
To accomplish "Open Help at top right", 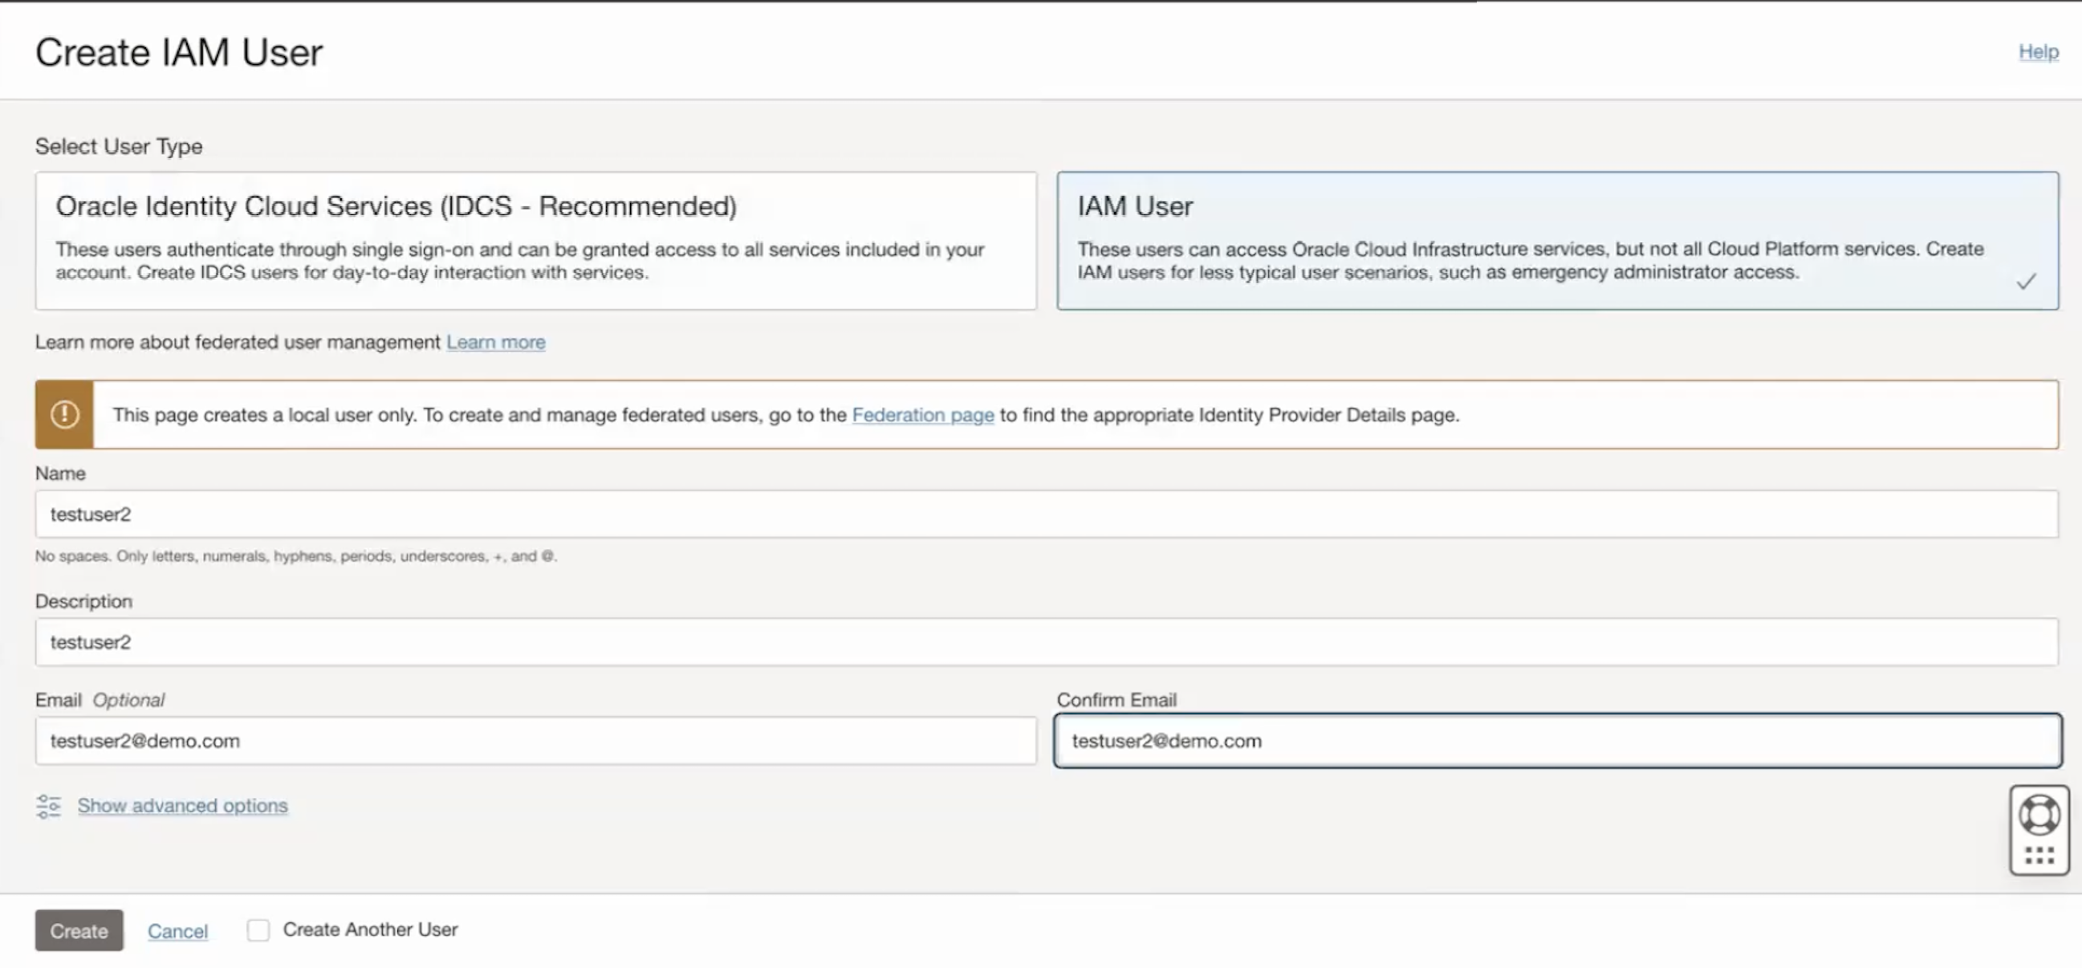I will point(2039,51).
